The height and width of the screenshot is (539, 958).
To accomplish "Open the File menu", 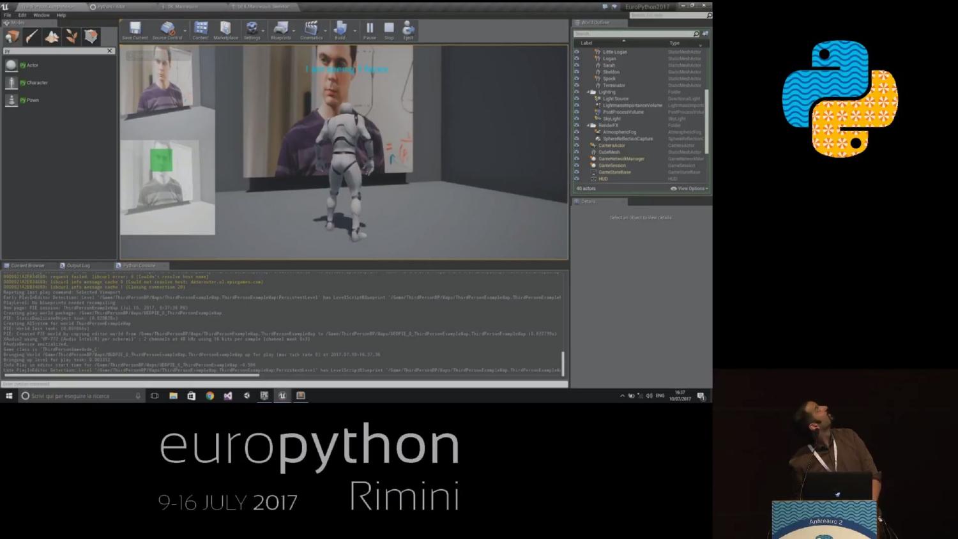I will [8, 15].
